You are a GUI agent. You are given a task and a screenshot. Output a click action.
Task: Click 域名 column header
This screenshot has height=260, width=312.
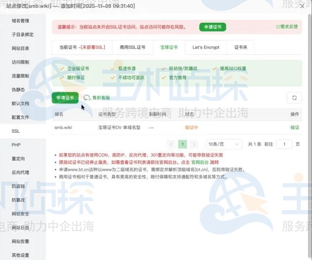tap(59, 114)
